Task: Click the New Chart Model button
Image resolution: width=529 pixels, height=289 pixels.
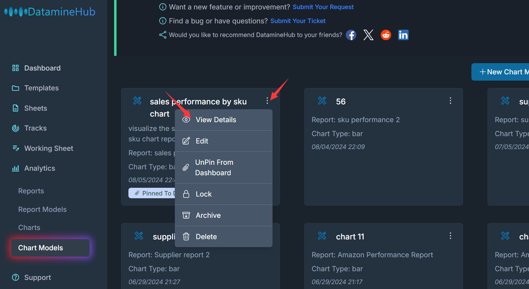Action: click(x=500, y=72)
